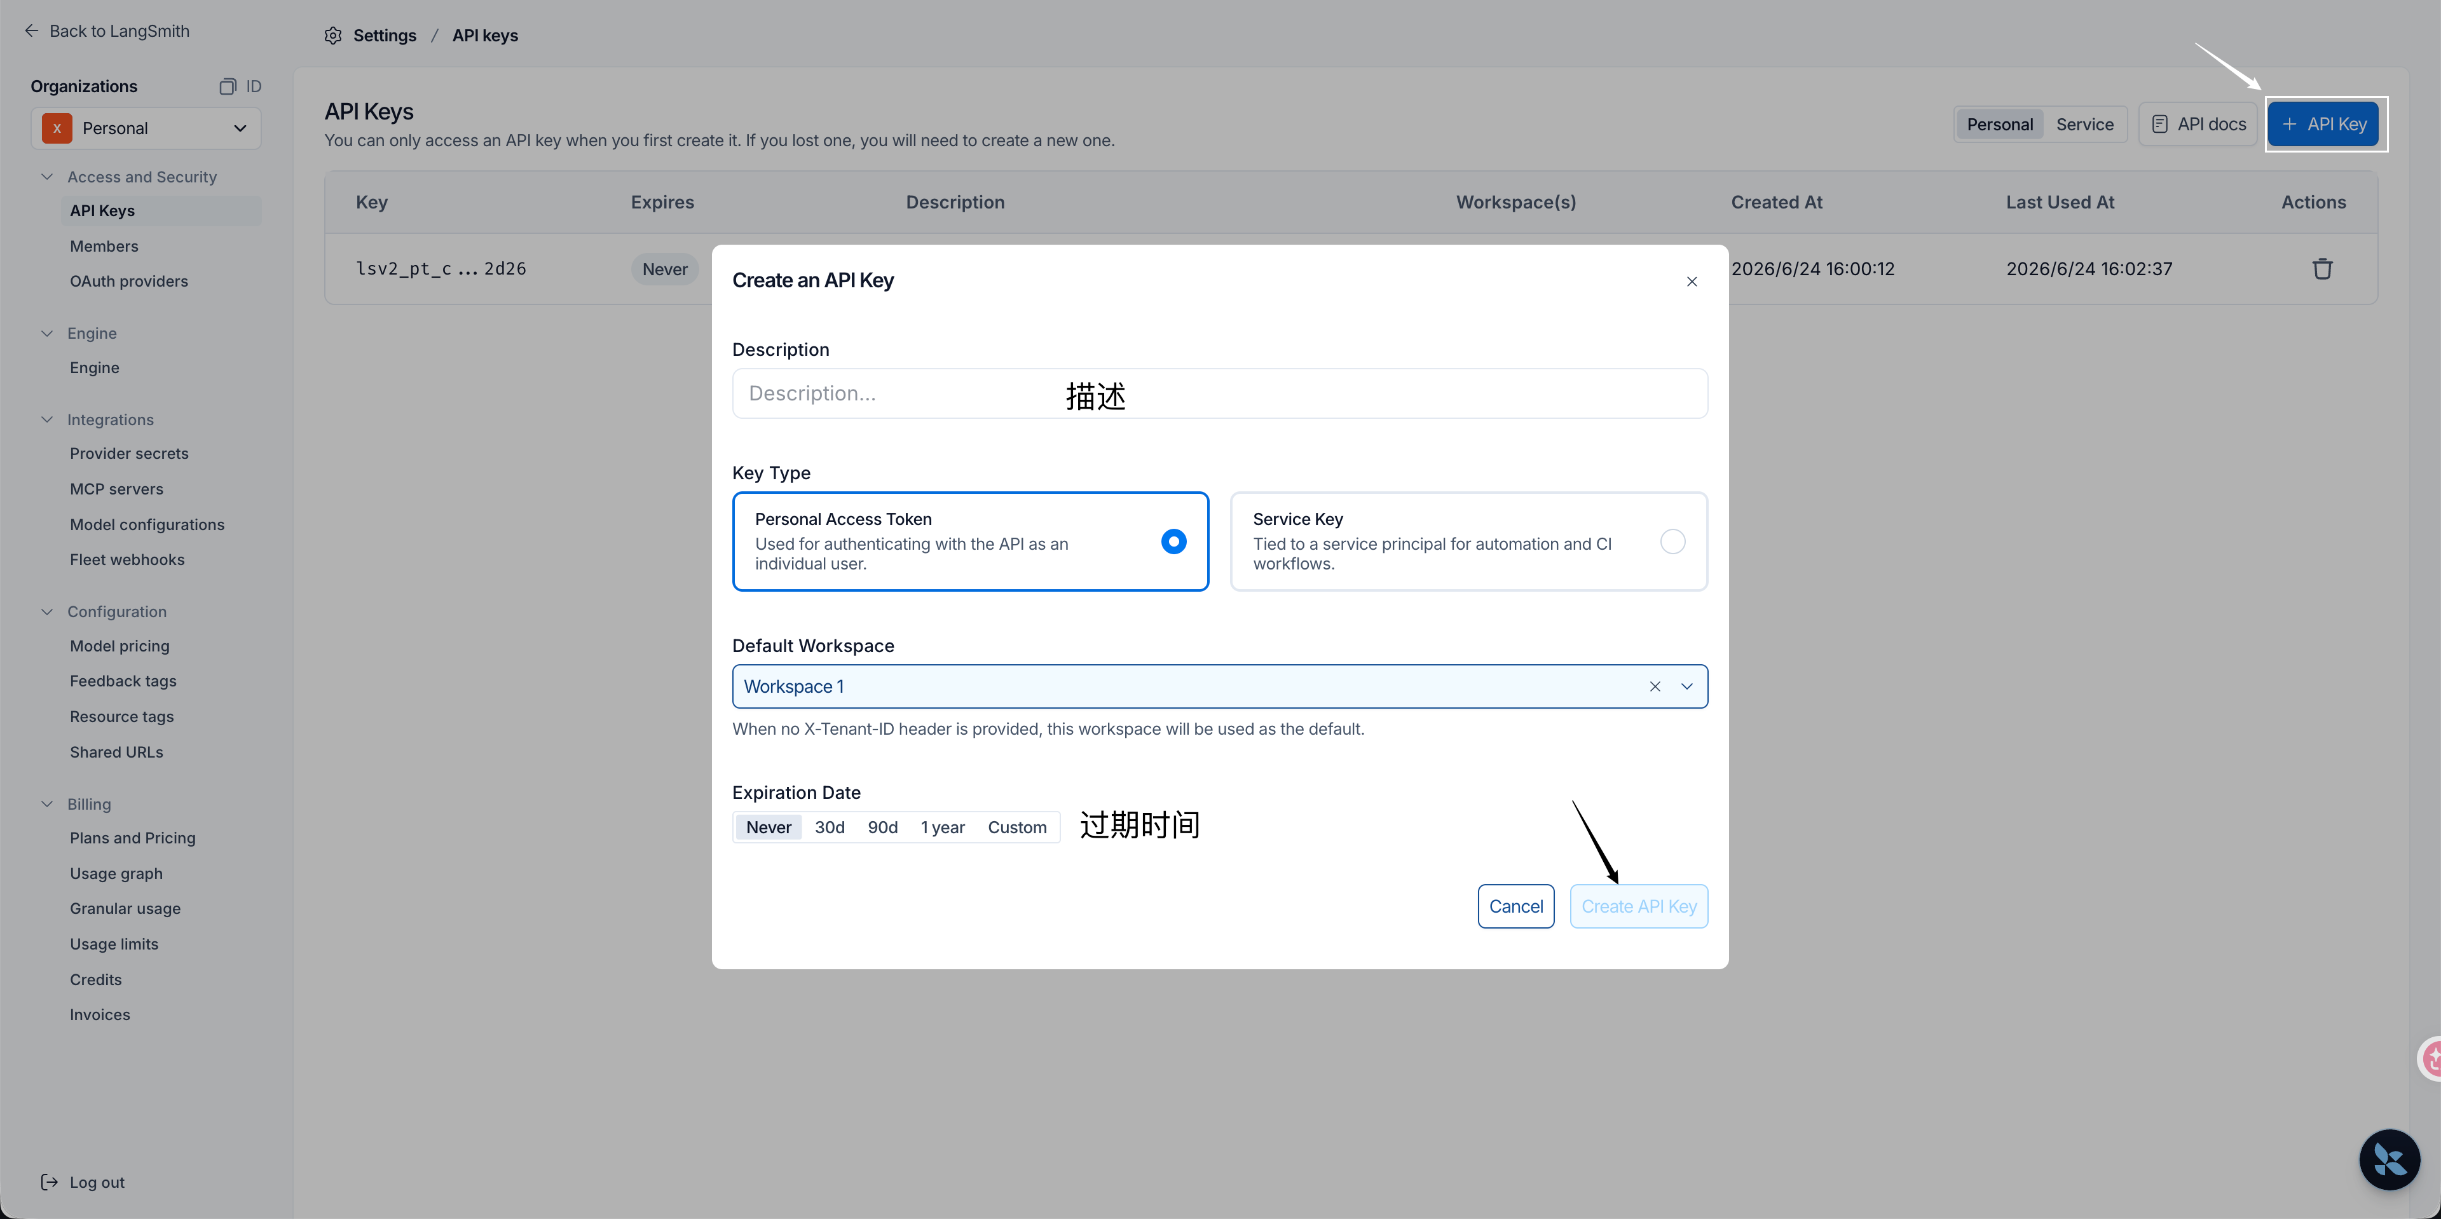Open Engine item in sidebar
The height and width of the screenshot is (1219, 2441).
pos(94,367)
